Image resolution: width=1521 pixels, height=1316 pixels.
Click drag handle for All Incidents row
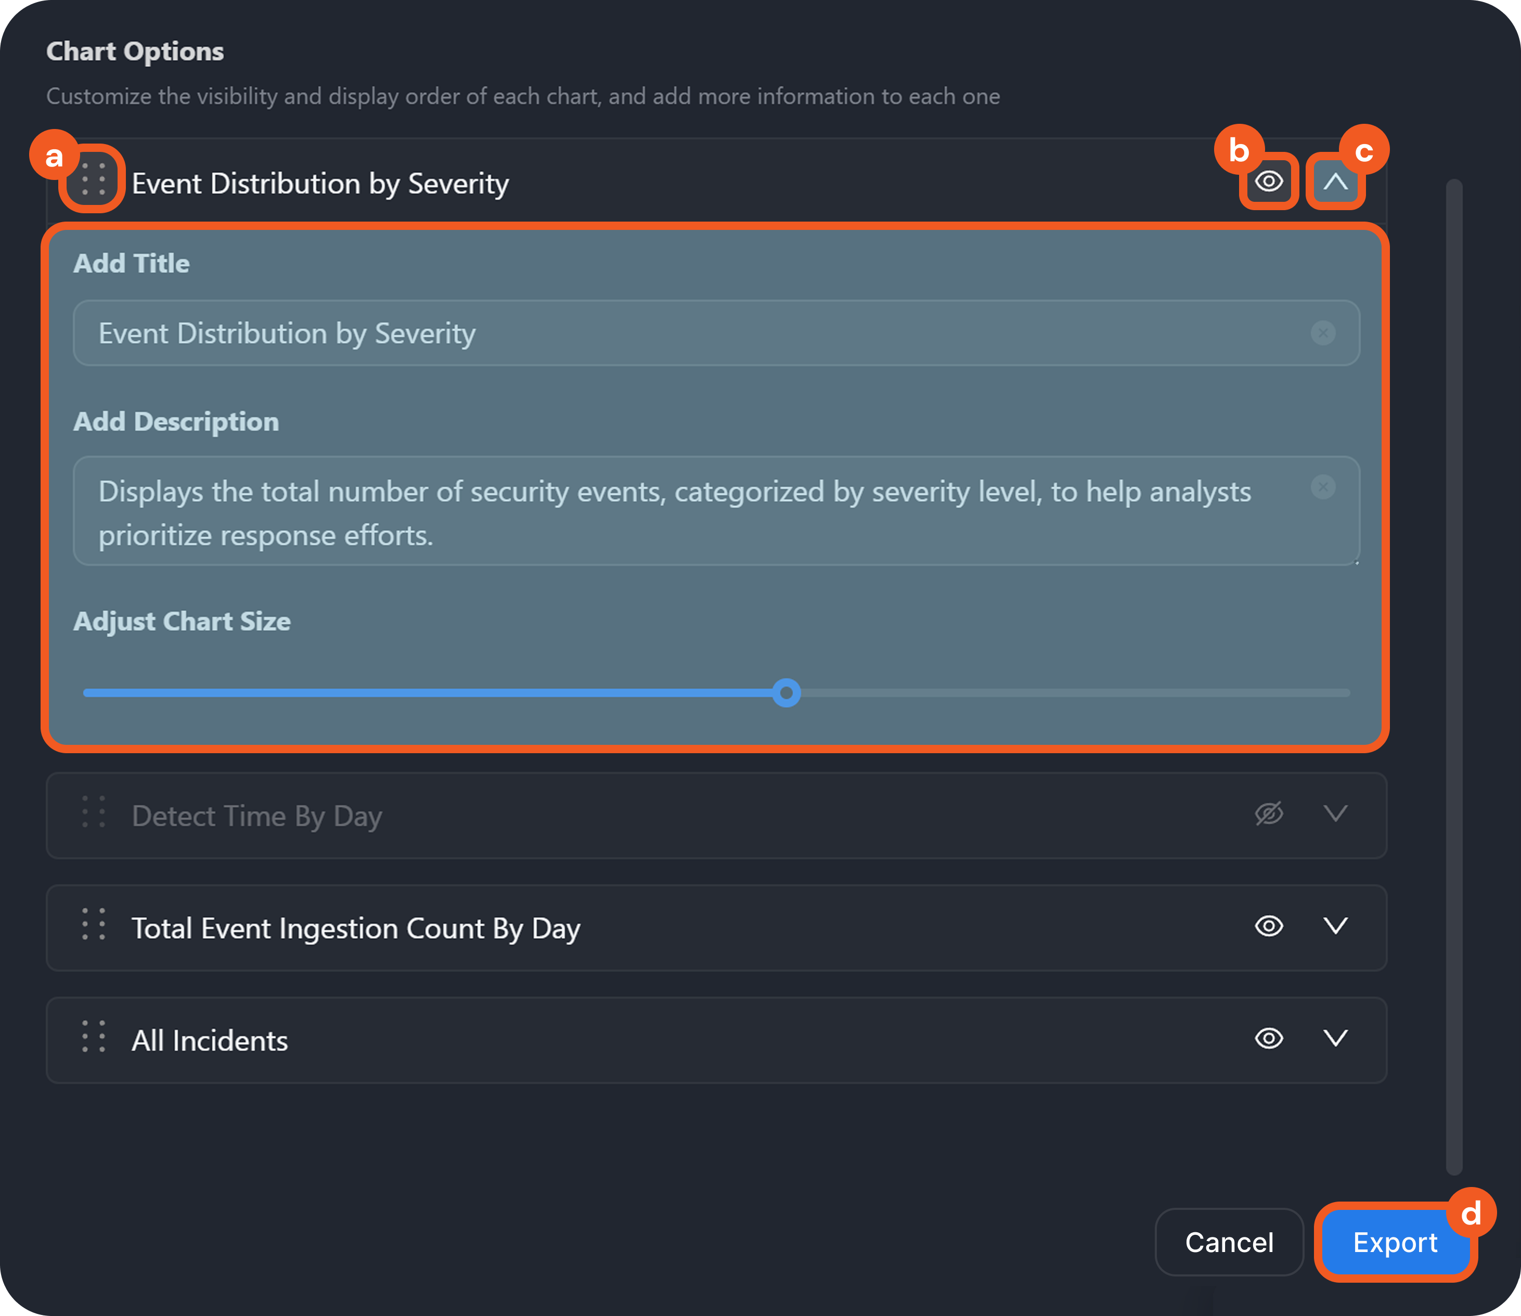[93, 1037]
